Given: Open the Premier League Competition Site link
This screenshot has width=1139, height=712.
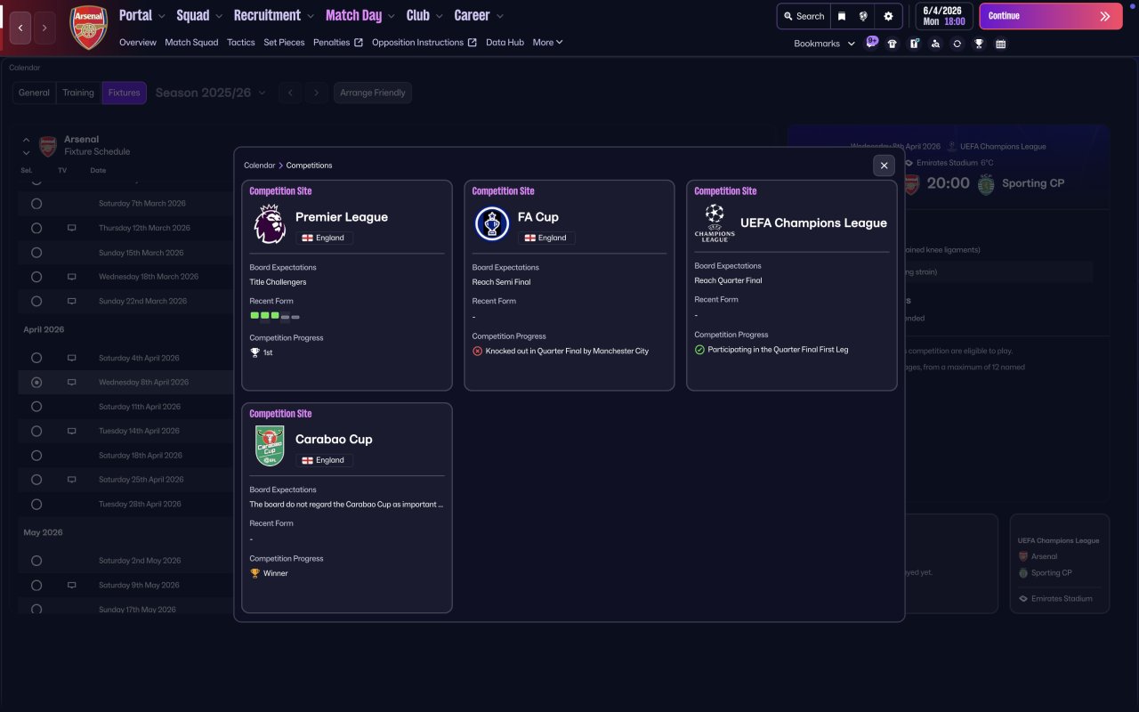Looking at the screenshot, I should coord(280,191).
